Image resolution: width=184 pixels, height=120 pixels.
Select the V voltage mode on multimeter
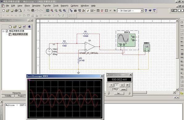pos(117,85)
